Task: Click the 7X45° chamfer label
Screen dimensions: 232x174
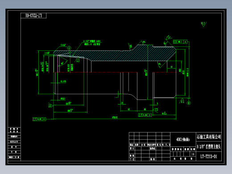Action: click(x=63, y=45)
